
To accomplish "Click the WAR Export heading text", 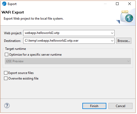I will tap(13, 12).
